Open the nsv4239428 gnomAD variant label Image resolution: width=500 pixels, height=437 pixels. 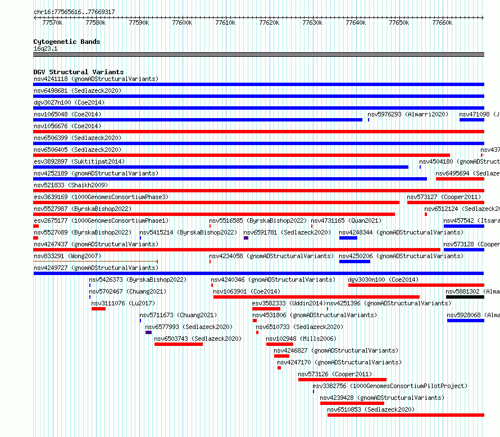click(x=382, y=398)
